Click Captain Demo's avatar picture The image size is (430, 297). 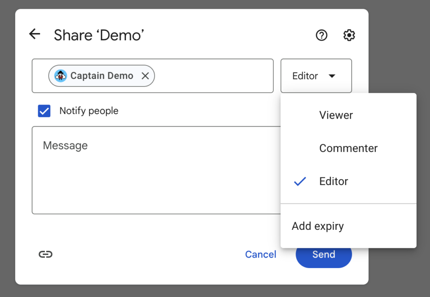pos(61,76)
